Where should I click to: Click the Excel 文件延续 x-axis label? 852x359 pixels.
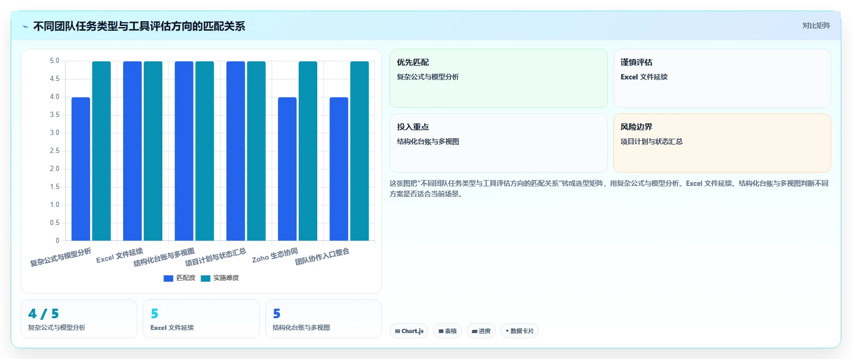(119, 255)
